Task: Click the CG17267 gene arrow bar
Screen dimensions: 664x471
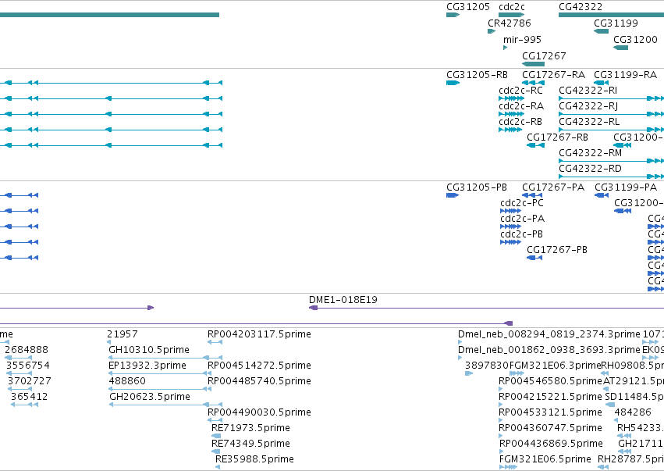Action: (x=533, y=64)
